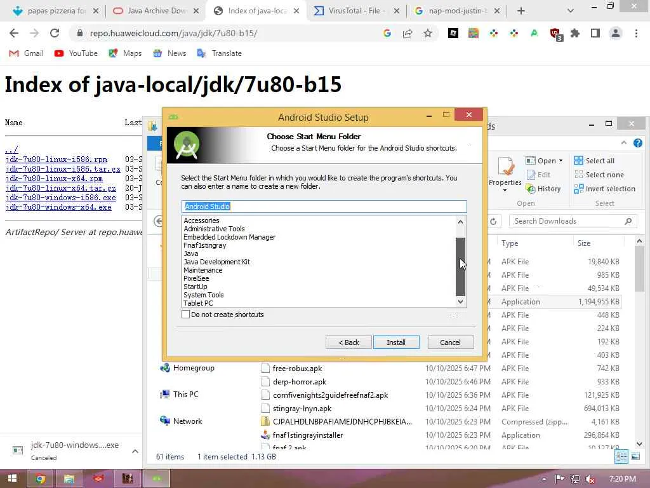650x488 pixels.
Task: Go back with the Back button
Action: click(x=348, y=342)
